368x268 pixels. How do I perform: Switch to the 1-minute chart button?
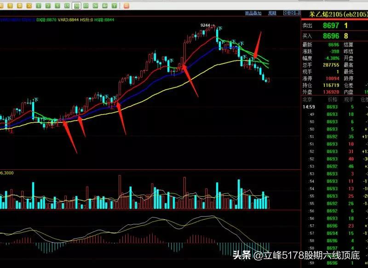(x=39, y=6)
